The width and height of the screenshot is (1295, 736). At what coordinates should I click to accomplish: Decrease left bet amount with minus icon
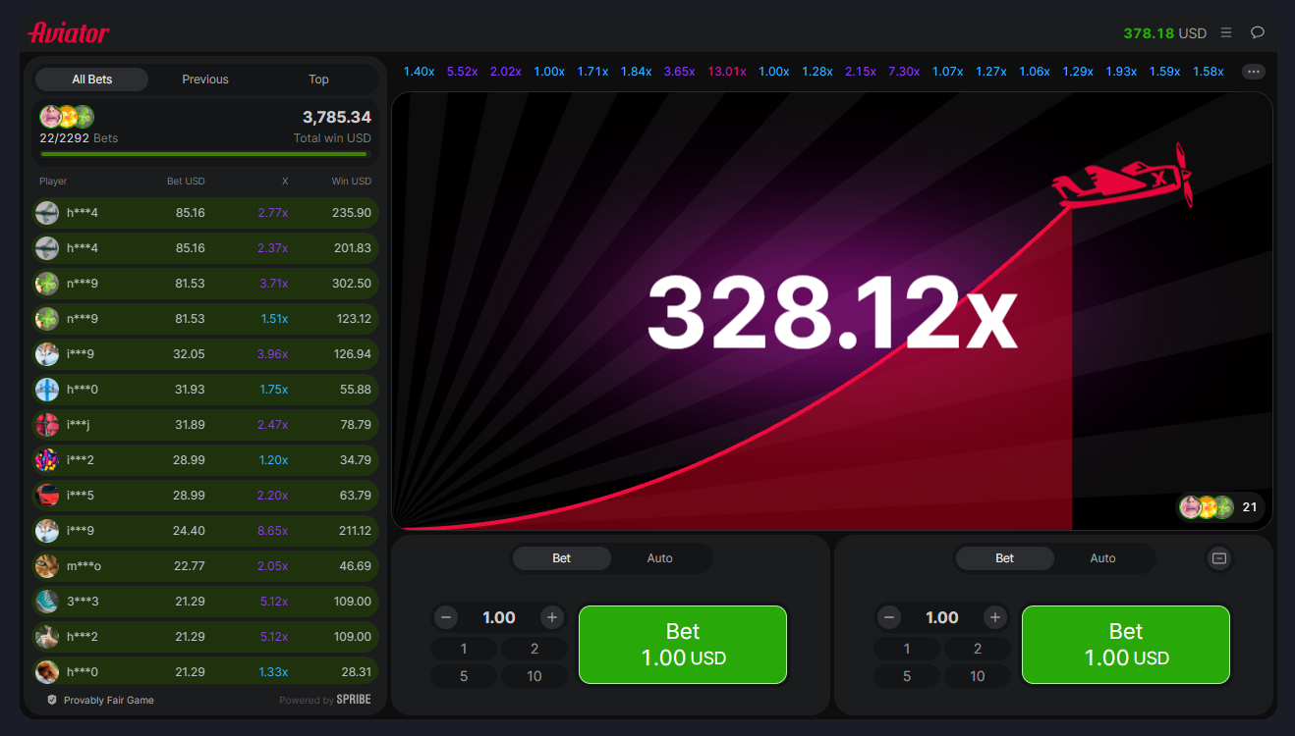[446, 617]
